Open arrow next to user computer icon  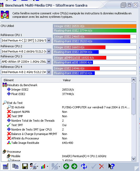pos(38,166)
